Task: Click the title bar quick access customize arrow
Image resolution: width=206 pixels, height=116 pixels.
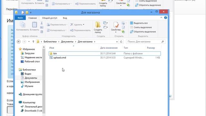Action: click(x=31, y=13)
